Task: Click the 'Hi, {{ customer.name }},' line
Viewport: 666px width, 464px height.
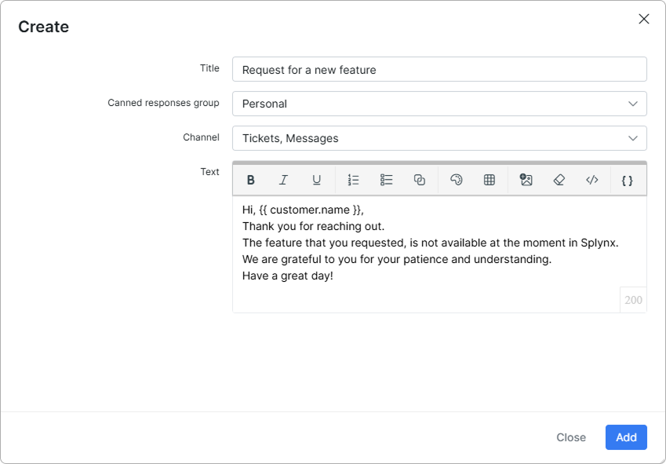Action: [x=303, y=210]
